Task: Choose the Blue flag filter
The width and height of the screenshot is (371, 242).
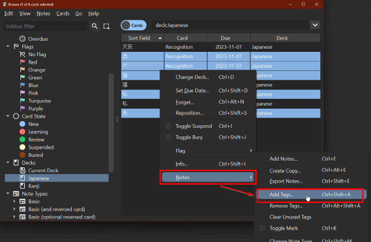Action: (x=33, y=85)
